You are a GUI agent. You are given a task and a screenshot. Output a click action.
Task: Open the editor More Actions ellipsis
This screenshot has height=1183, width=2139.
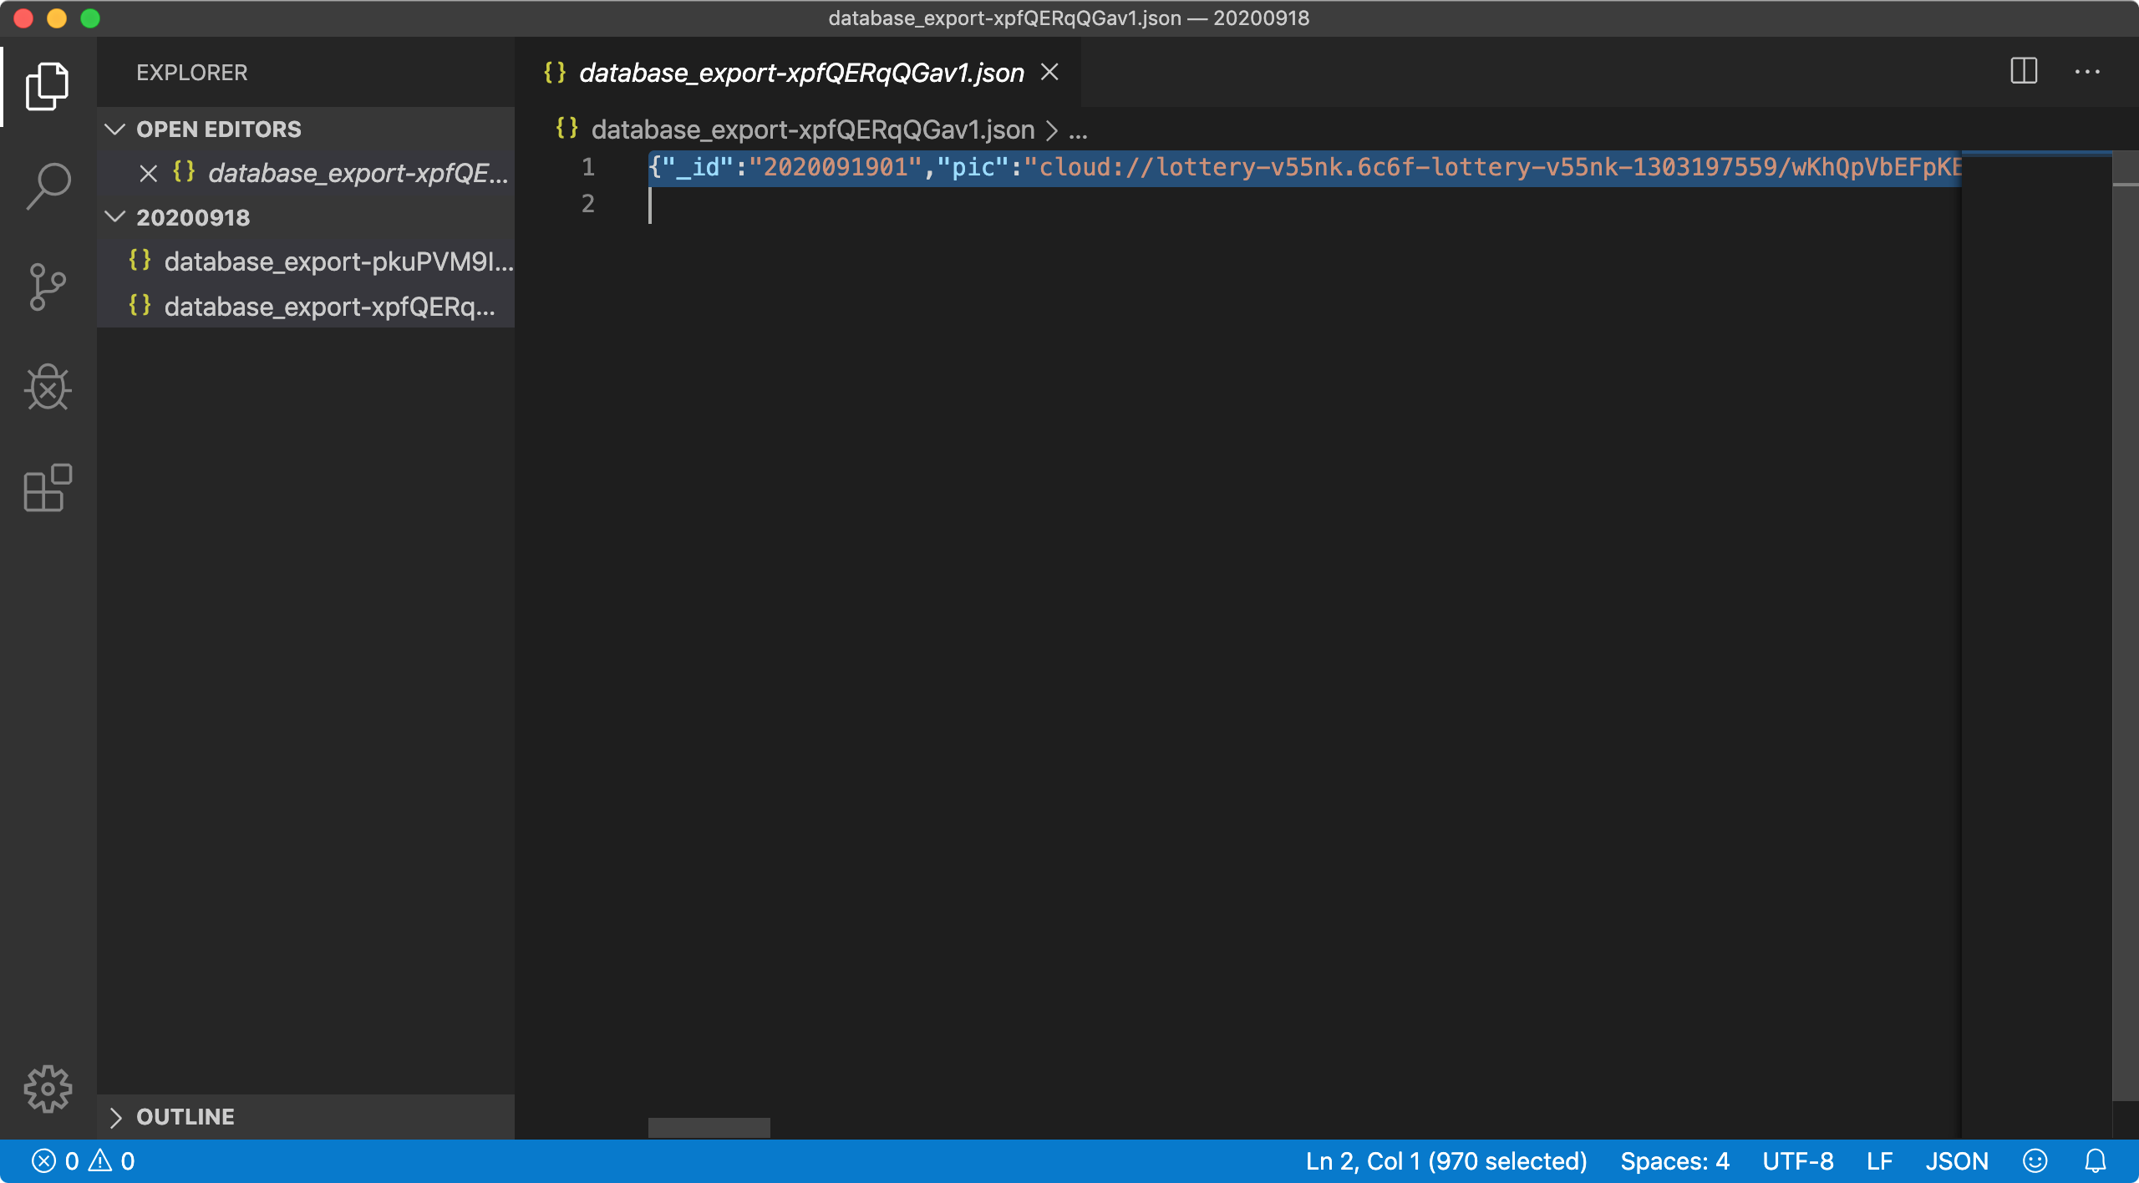coord(2086,72)
